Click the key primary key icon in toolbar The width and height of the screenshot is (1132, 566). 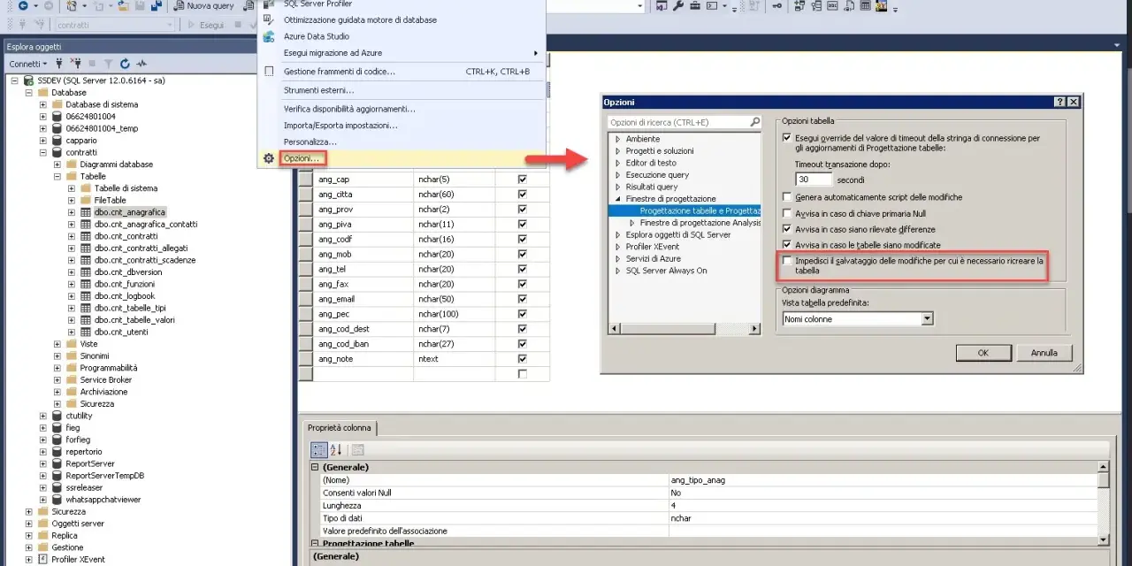coord(776,6)
